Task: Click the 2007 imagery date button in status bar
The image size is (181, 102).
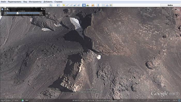Action: pos(27,100)
